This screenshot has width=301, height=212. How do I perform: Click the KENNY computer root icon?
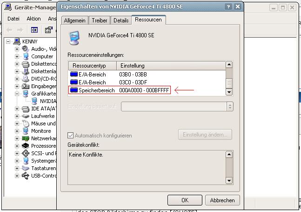click(17, 41)
